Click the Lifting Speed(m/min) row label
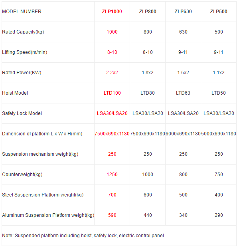Viewport: 239px width, 248px height. (x=25, y=52)
